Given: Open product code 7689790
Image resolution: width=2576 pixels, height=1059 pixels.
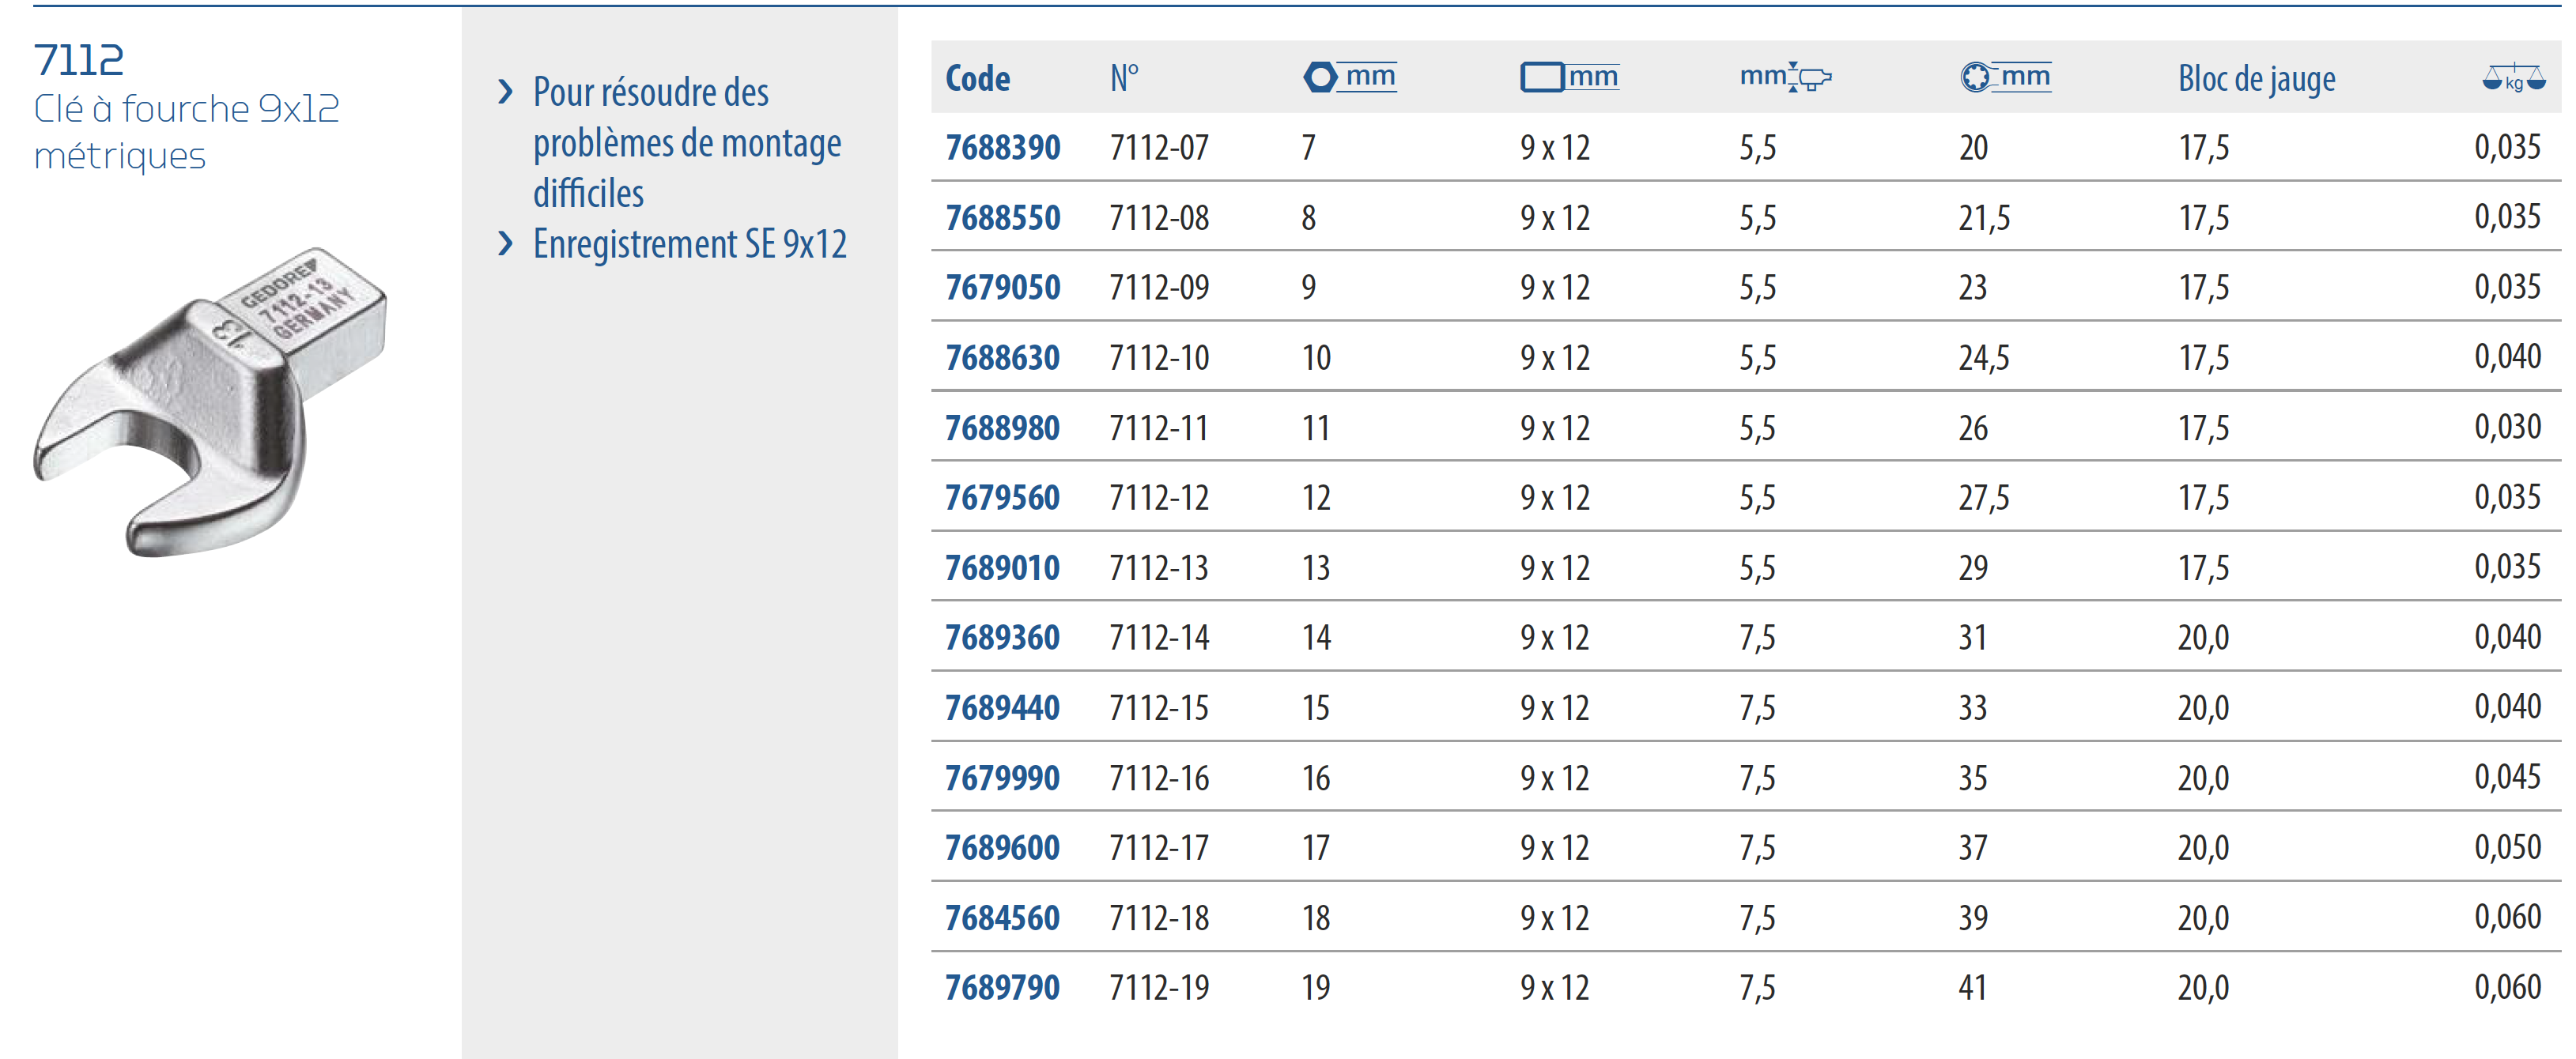Looking at the screenshot, I should [x=1003, y=988].
